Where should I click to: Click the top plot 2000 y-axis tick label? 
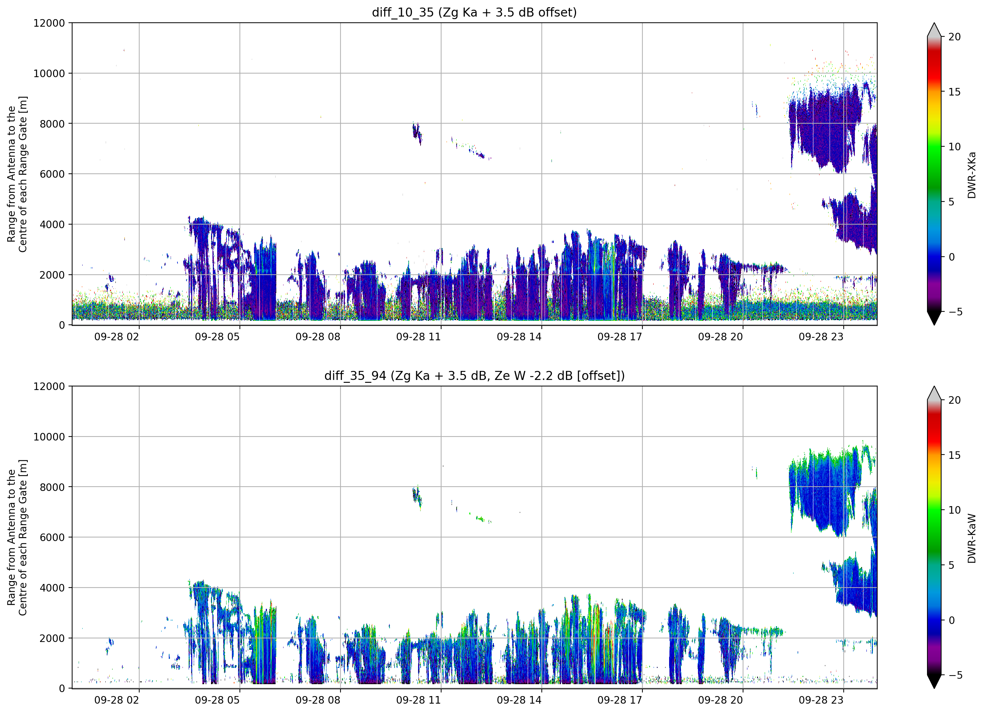(52, 275)
